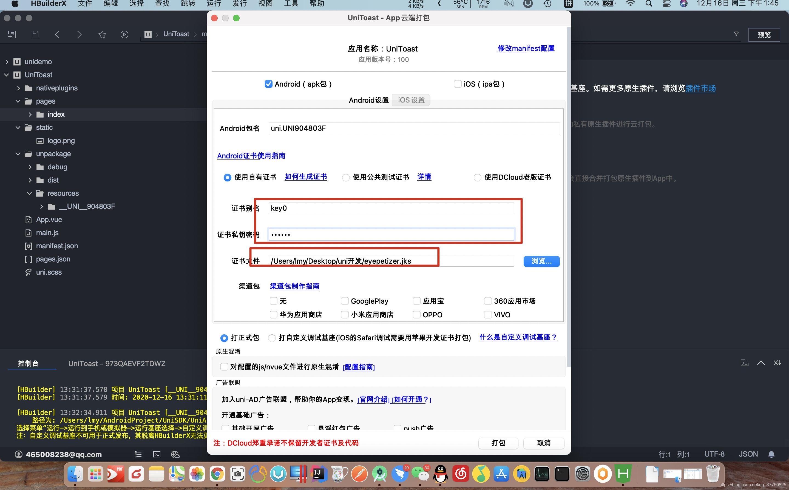
Task: Select the 打正式包 radio button
Action: [x=224, y=338]
